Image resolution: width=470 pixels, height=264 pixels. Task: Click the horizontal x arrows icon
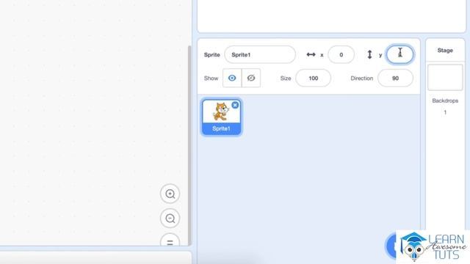(311, 54)
